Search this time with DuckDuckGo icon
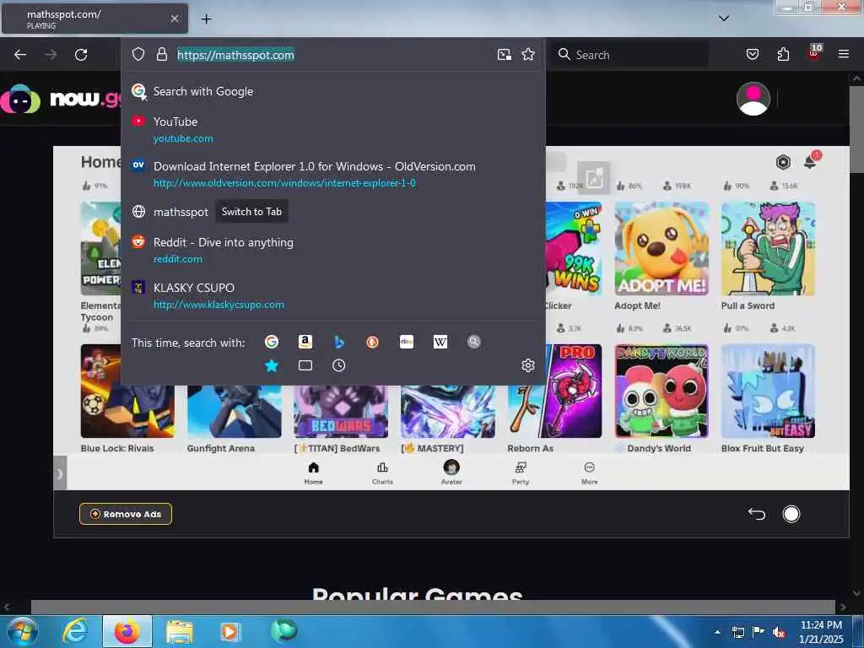864x648 pixels. point(372,342)
